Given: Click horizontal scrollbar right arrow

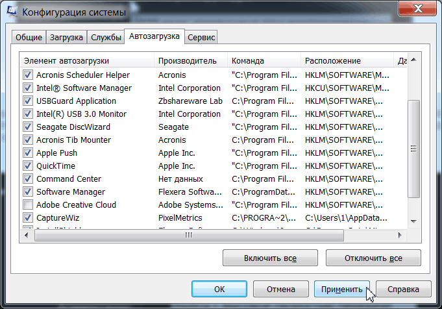Looking at the screenshot, I should click(x=400, y=235).
